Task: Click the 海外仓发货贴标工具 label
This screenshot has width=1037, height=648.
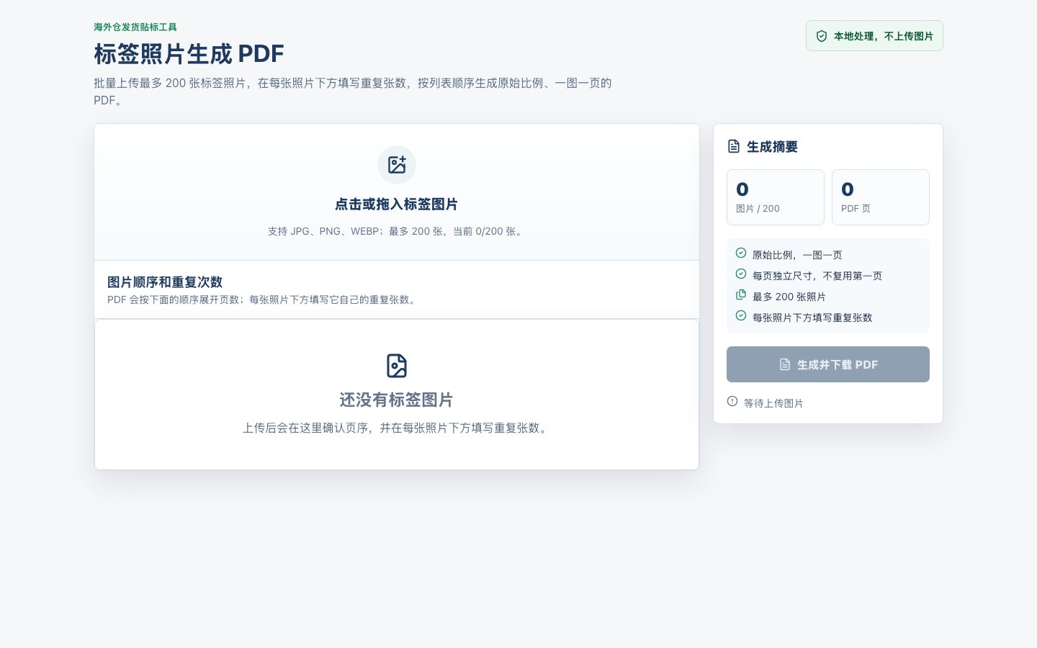Action: 135,27
